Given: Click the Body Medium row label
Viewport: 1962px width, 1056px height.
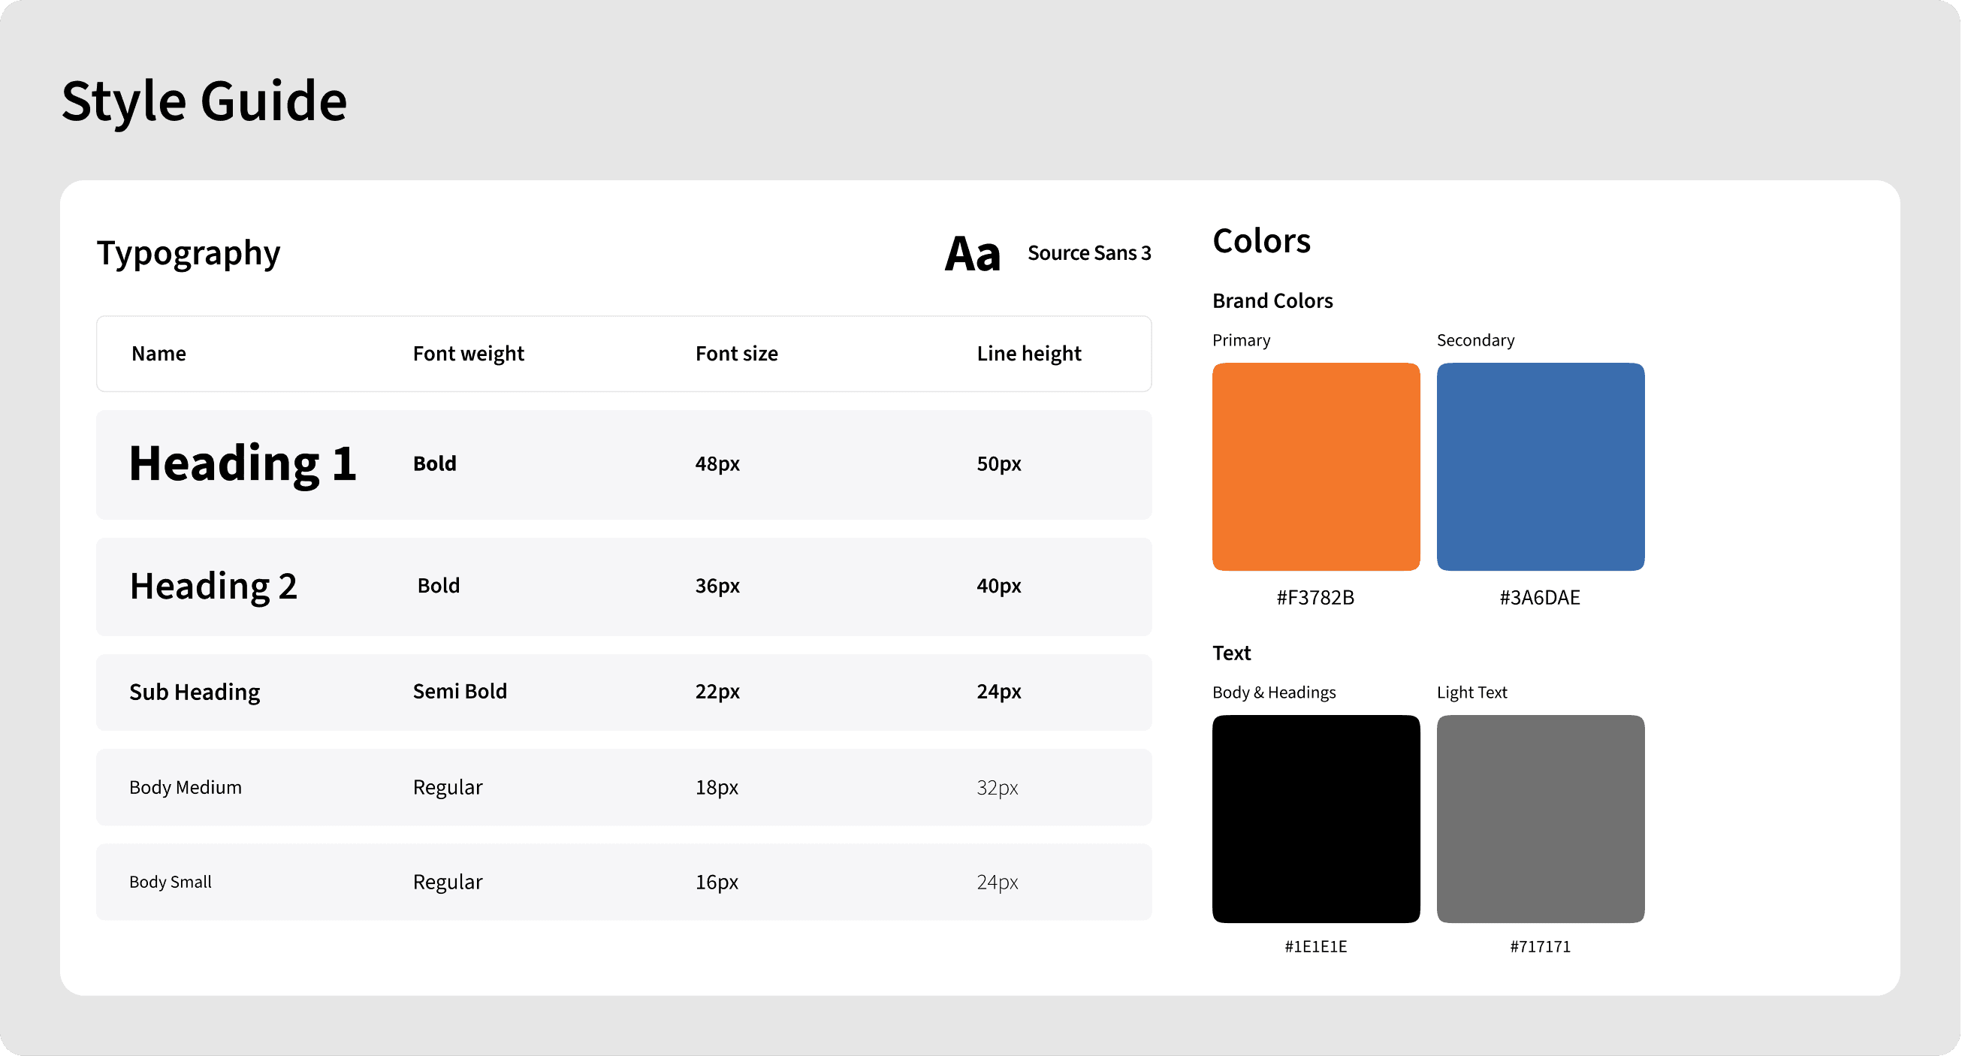Looking at the screenshot, I should tap(185, 787).
